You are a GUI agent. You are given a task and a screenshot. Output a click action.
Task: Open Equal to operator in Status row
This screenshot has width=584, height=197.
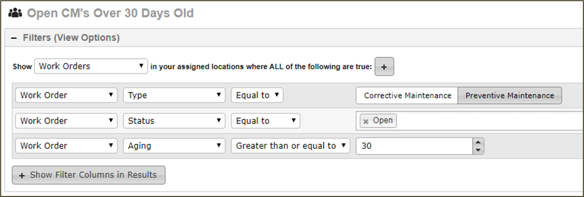pos(265,120)
